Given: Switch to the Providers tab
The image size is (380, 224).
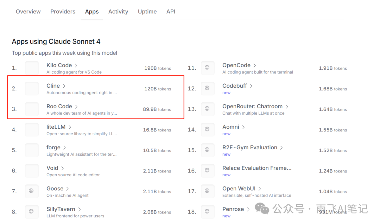Looking at the screenshot, I should click(x=63, y=12).
